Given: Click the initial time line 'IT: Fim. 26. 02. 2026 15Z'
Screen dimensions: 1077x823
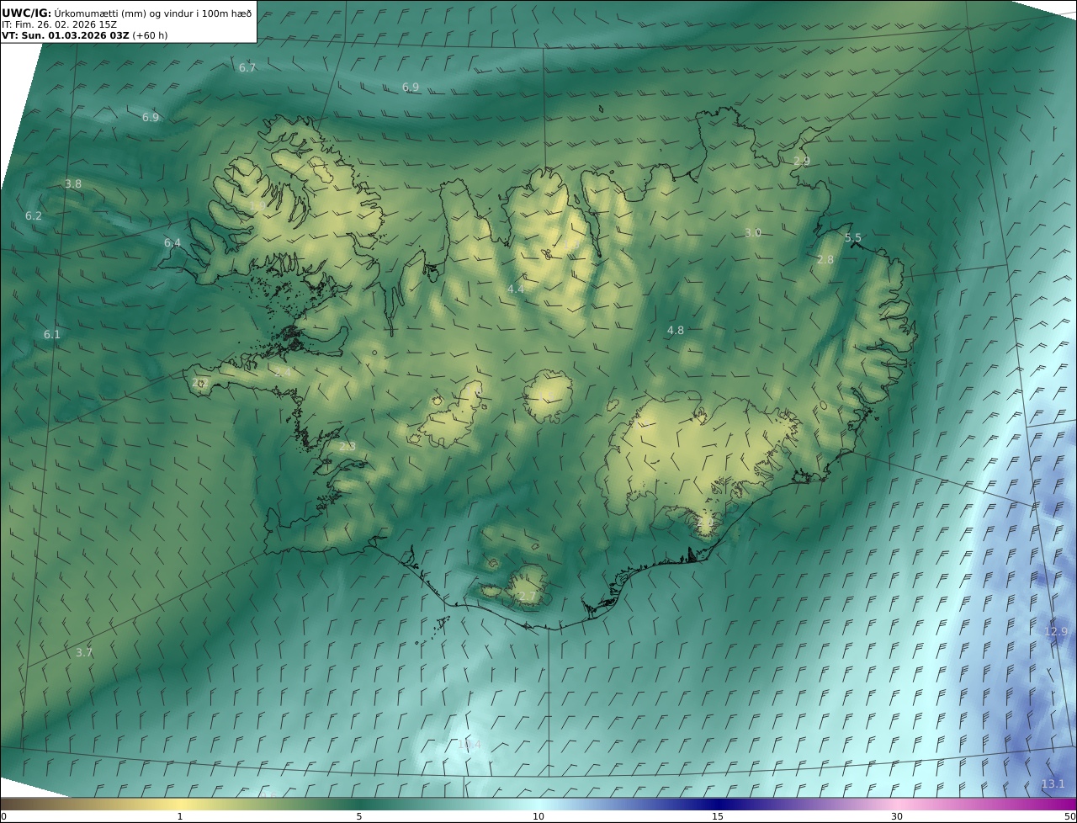Looking at the screenshot, I should [59, 24].
